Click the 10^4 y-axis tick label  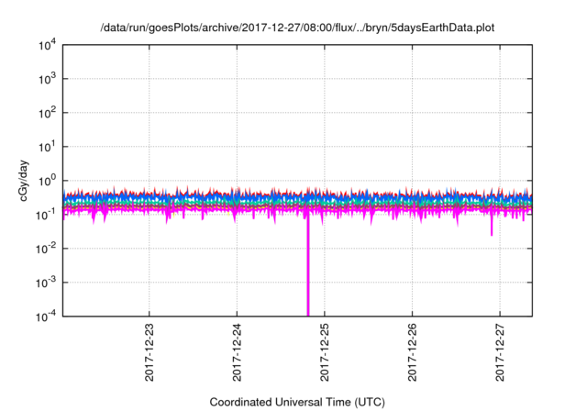(48, 46)
